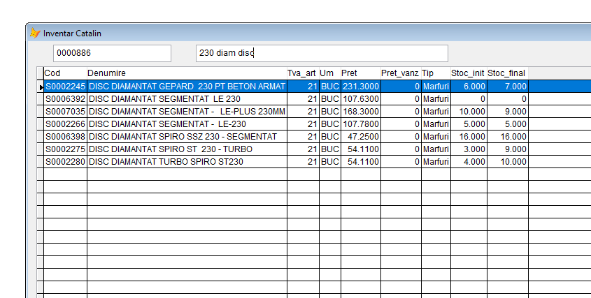Click DISC DIAMANTAT GEPARD 230 PT BETON ARMAT
The height and width of the screenshot is (298, 591).
187,86
